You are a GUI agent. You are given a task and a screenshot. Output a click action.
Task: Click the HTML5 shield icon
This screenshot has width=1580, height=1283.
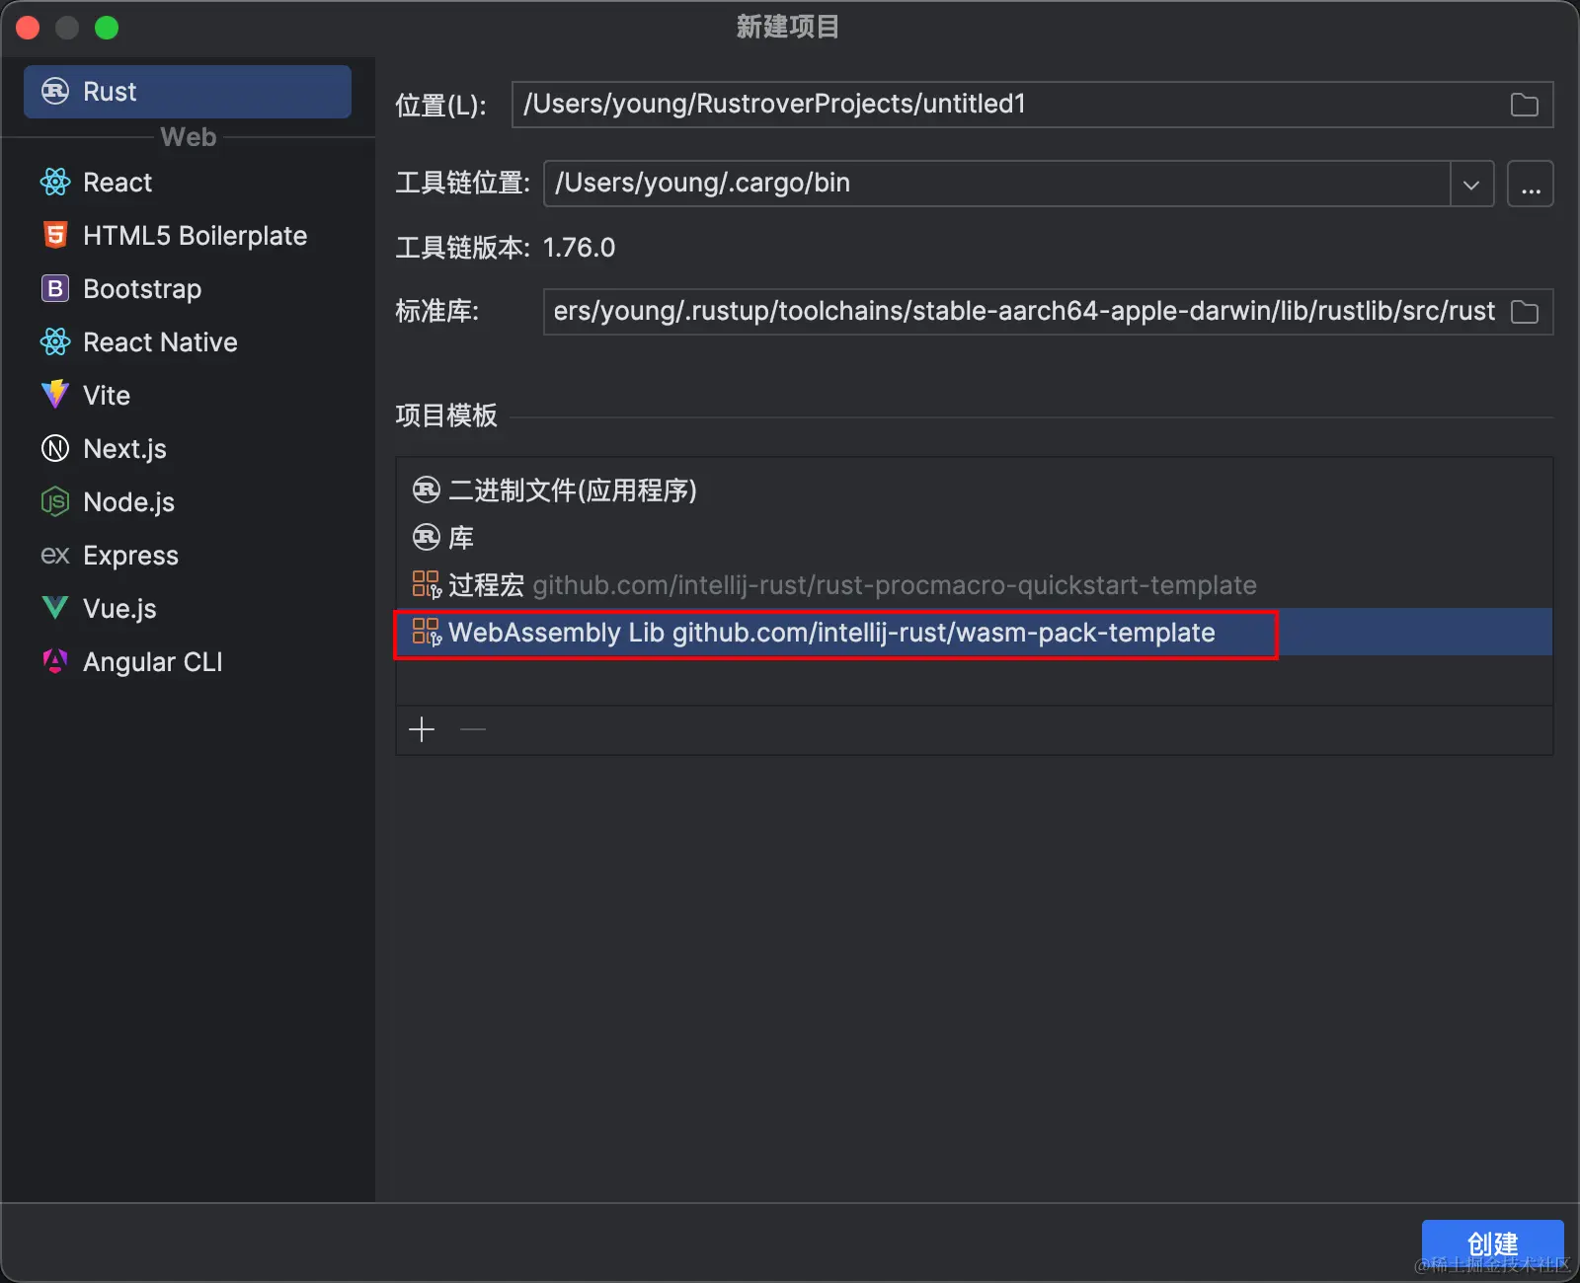point(55,236)
